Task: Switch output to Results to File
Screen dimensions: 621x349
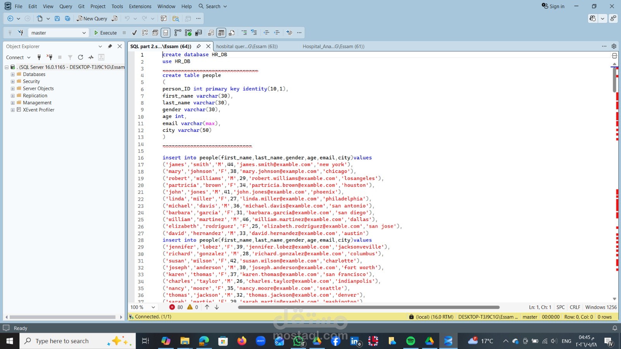Action: coord(232,33)
